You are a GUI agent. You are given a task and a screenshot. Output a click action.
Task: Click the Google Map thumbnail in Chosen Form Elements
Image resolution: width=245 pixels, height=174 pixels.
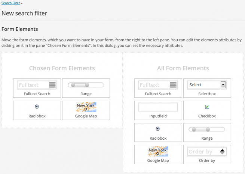click(x=86, y=107)
